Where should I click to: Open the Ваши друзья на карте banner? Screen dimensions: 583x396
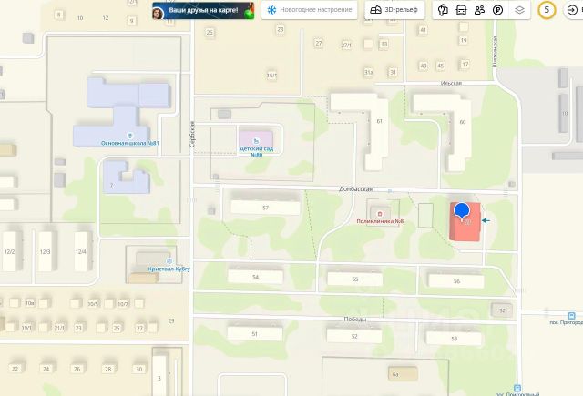click(203, 10)
